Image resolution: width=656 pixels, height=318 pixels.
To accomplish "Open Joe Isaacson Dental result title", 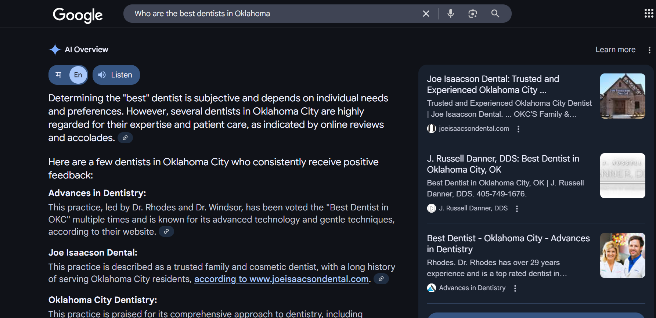I will 493,84.
